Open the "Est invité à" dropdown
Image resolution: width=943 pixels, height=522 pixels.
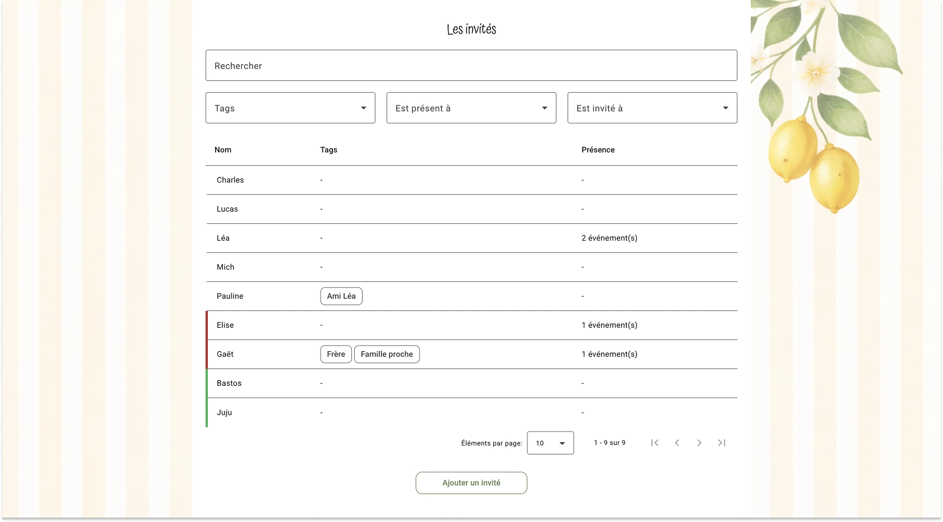(652, 108)
